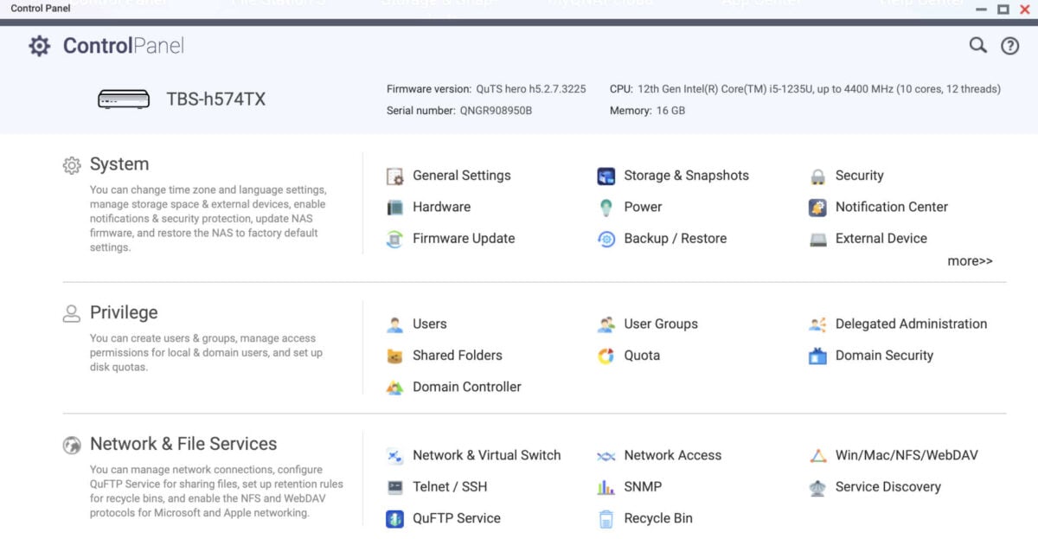Open Shared Folders settings
The image size is (1038, 539).
pos(458,356)
